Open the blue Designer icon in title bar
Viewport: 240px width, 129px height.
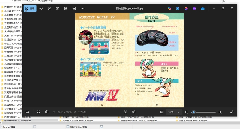point(178,9)
